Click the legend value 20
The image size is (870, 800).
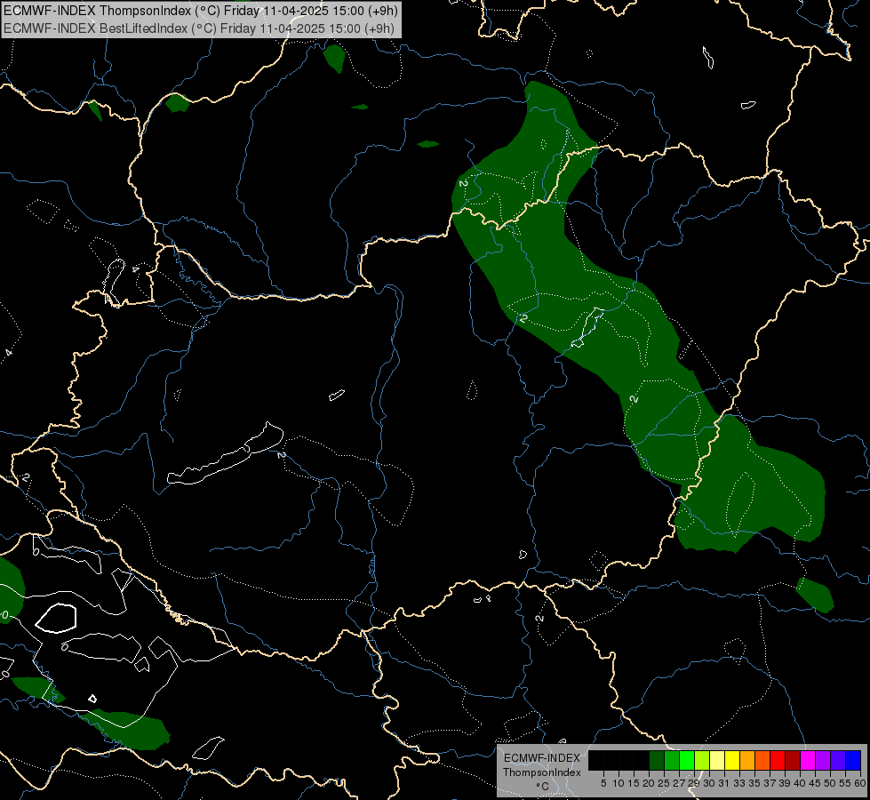[x=650, y=783]
